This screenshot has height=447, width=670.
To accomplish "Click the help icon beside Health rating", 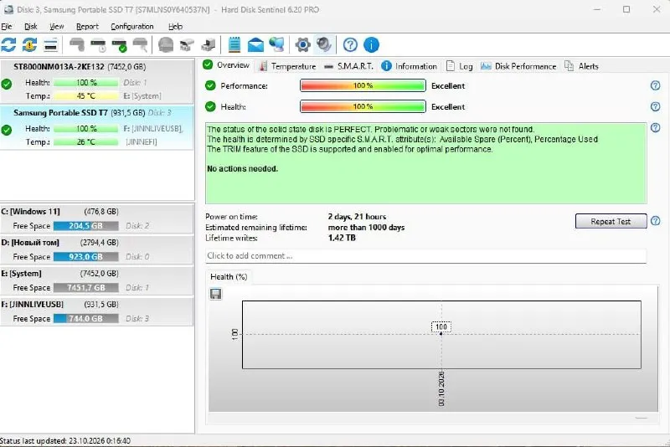I will click(x=655, y=106).
